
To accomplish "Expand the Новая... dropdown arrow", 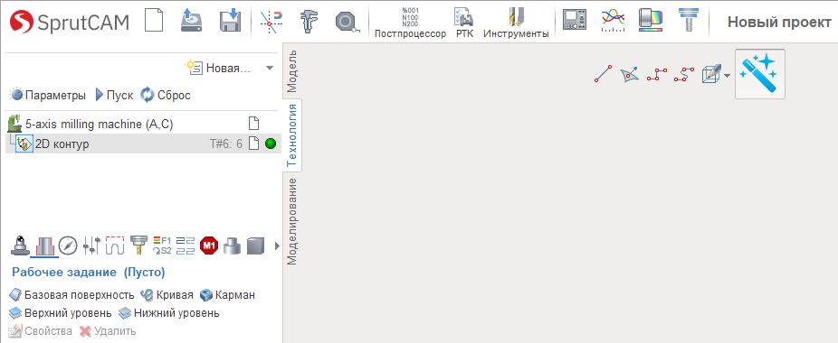I will pos(270,69).
